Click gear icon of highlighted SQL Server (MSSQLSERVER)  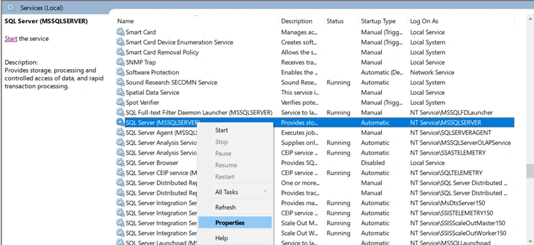point(120,122)
